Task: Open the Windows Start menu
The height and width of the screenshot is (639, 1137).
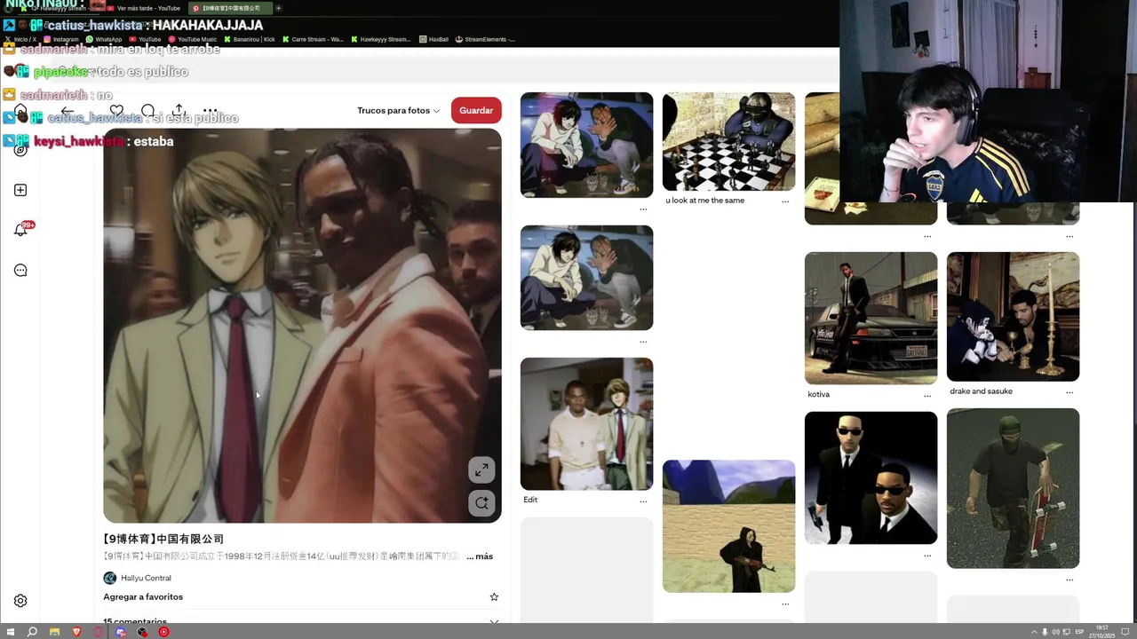Action: 9,632
